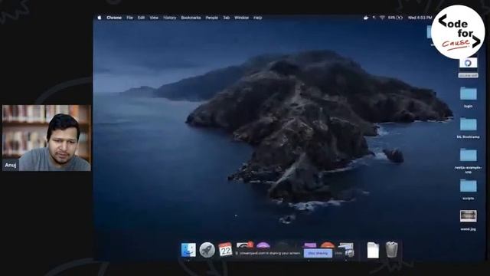This screenshot has width=490, height=276.
Task: Click the Docker whale menu bar icon
Action: (366, 18)
